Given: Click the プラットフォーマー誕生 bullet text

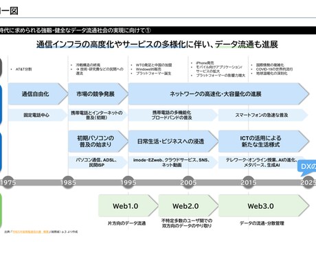Looking at the screenshot, I should [153, 73].
